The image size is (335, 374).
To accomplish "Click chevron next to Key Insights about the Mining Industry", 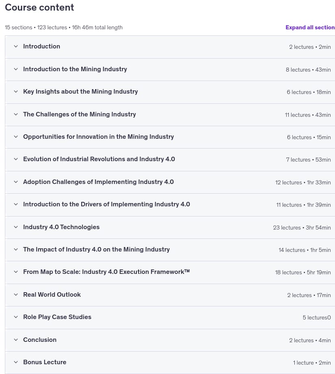I will pyautogui.click(x=16, y=92).
